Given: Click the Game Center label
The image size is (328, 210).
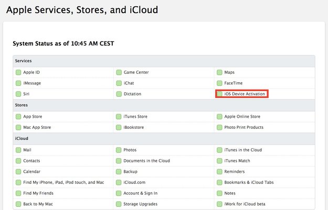Looking at the screenshot, I should 136,72.
